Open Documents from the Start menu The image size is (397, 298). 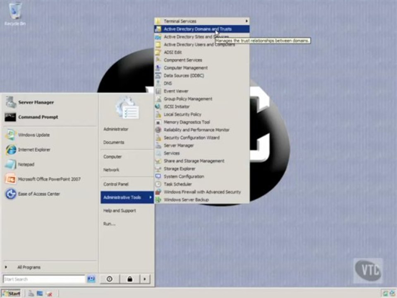point(114,142)
